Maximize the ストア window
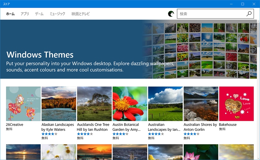Screen dimensions: 260x160 (x=242, y=4)
